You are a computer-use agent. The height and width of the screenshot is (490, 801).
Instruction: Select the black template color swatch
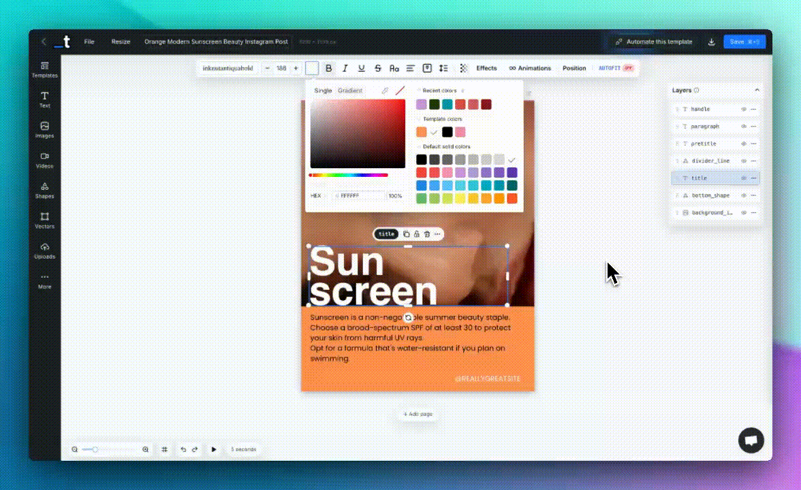tap(447, 132)
